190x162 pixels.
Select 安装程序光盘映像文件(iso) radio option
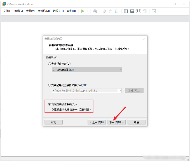point(50,85)
